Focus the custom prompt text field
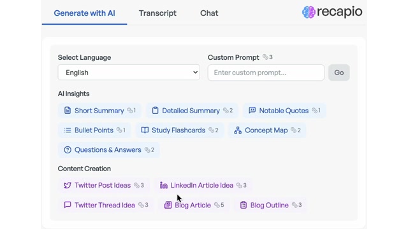The image size is (408, 229). [266, 73]
